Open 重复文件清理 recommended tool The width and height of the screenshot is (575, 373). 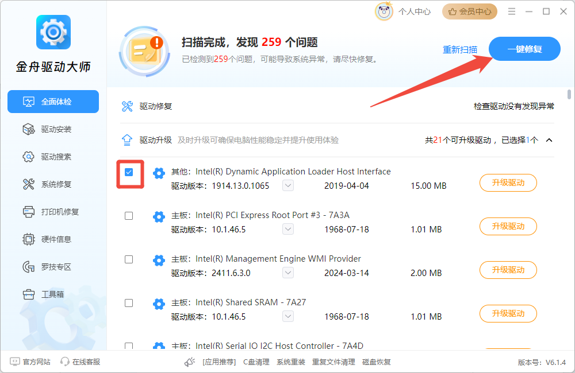(x=333, y=362)
